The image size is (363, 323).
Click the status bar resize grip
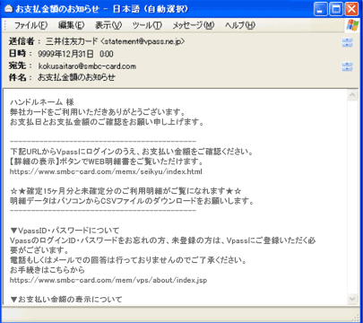[x=356, y=318]
